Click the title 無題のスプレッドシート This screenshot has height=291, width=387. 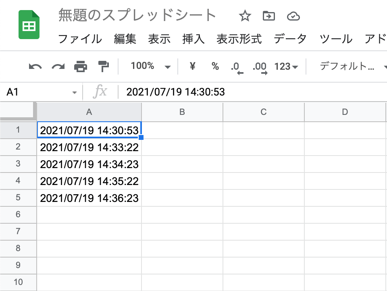pyautogui.click(x=137, y=15)
